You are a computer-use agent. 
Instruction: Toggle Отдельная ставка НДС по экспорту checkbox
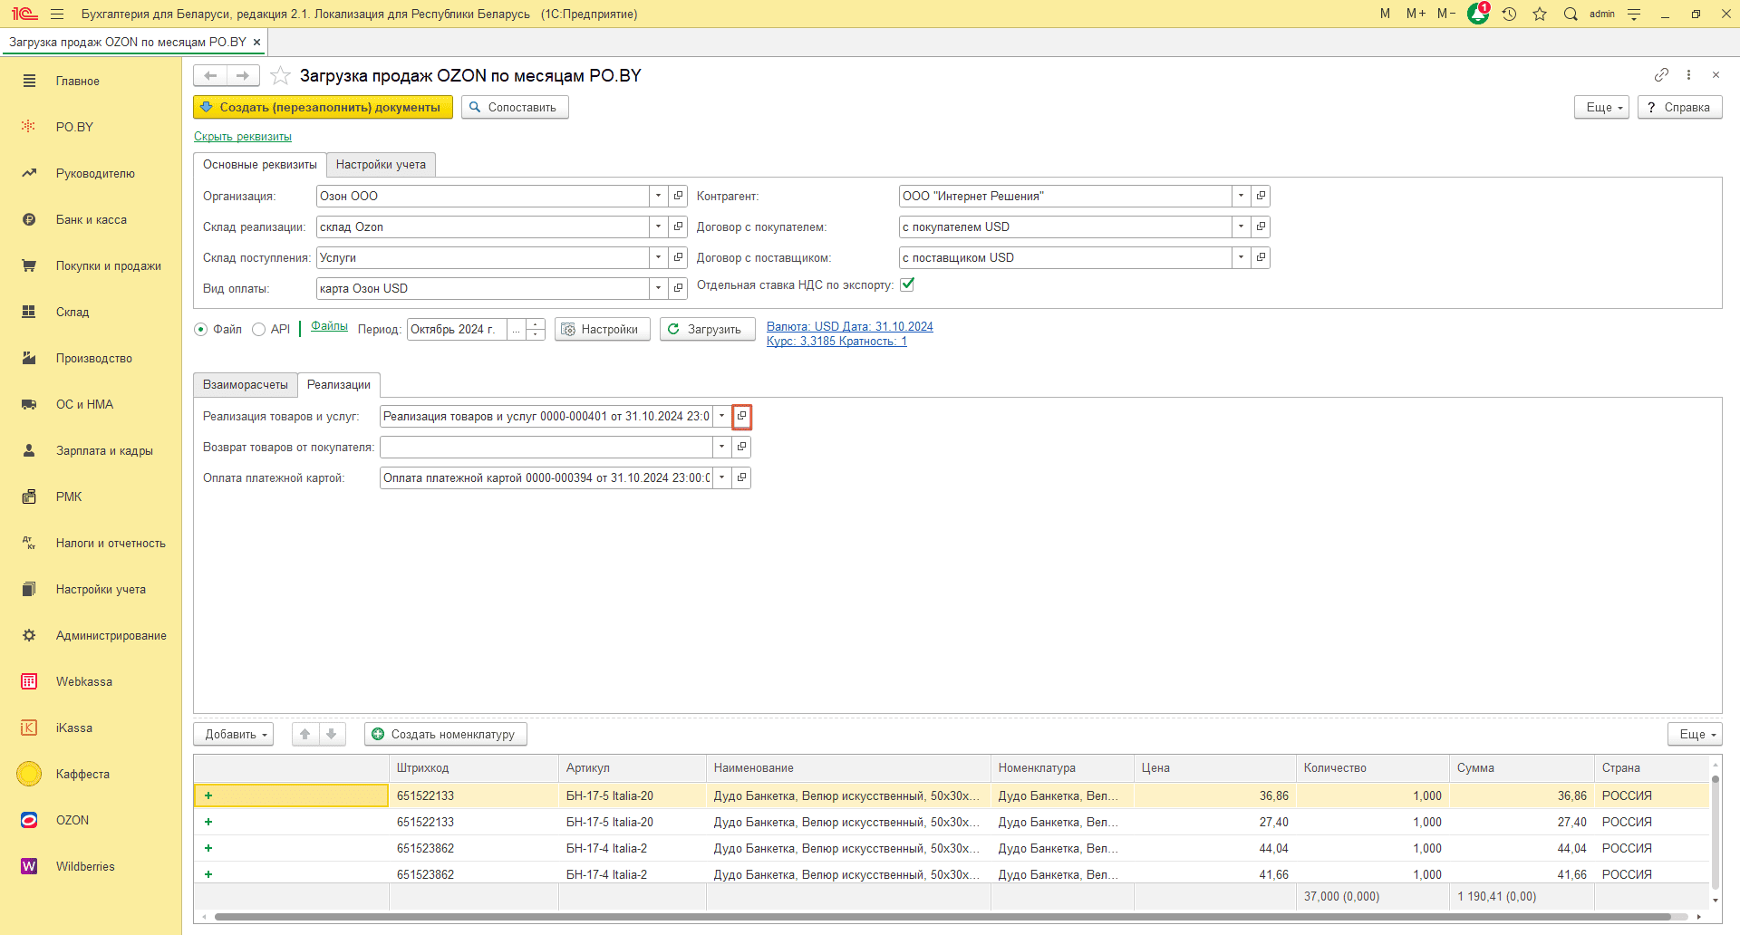pos(907,284)
